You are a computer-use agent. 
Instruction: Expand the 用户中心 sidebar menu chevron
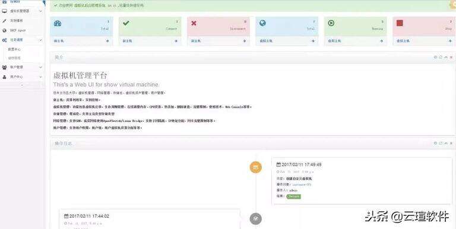click(x=40, y=77)
